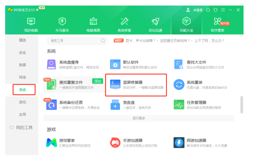Image resolution: width=263 pixels, height=160 pixels.
Task: Open 软件管家 flower icon
Action: (217, 21)
